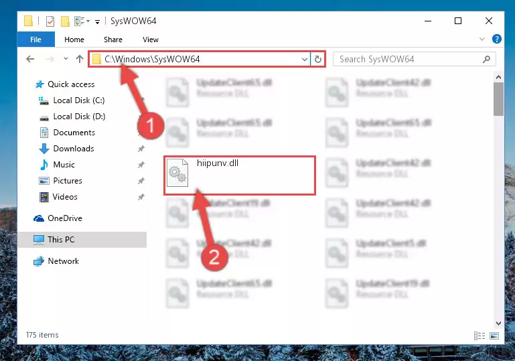Select the hiipunv.dll file

(240, 175)
